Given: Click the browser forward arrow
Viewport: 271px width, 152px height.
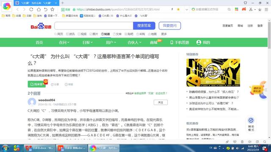Looking at the screenshot, I should tap(24, 9).
